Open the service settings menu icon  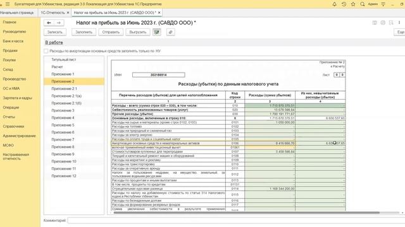click(383, 4)
